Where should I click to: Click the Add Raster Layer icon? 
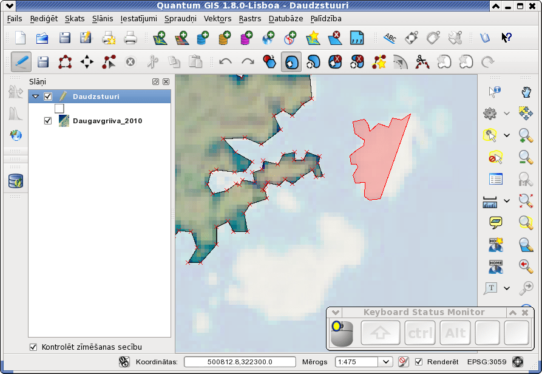point(181,38)
